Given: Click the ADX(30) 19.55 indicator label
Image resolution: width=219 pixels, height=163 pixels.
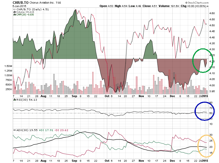Looking at the screenshot, I should point(27,130).
